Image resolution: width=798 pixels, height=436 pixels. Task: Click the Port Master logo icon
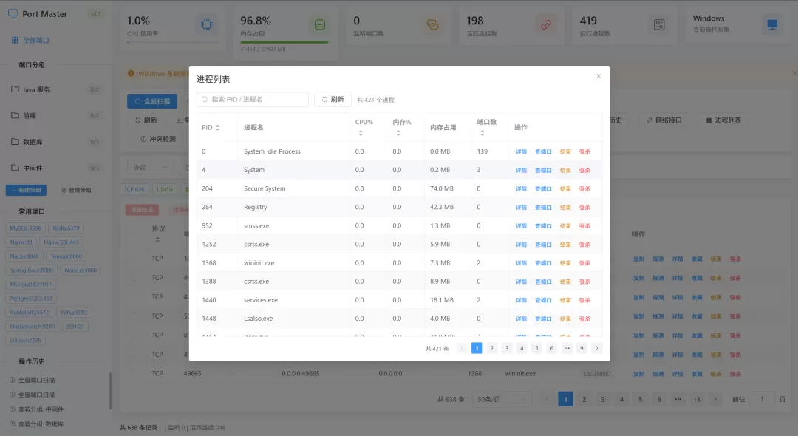click(x=13, y=14)
